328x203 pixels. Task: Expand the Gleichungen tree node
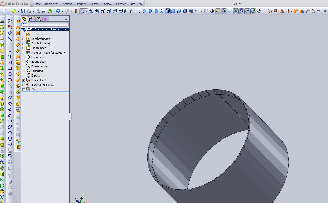(24, 48)
